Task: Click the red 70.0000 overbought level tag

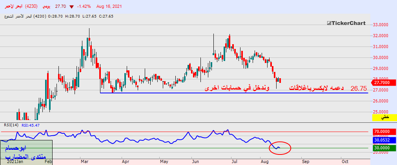Action: 382,132
